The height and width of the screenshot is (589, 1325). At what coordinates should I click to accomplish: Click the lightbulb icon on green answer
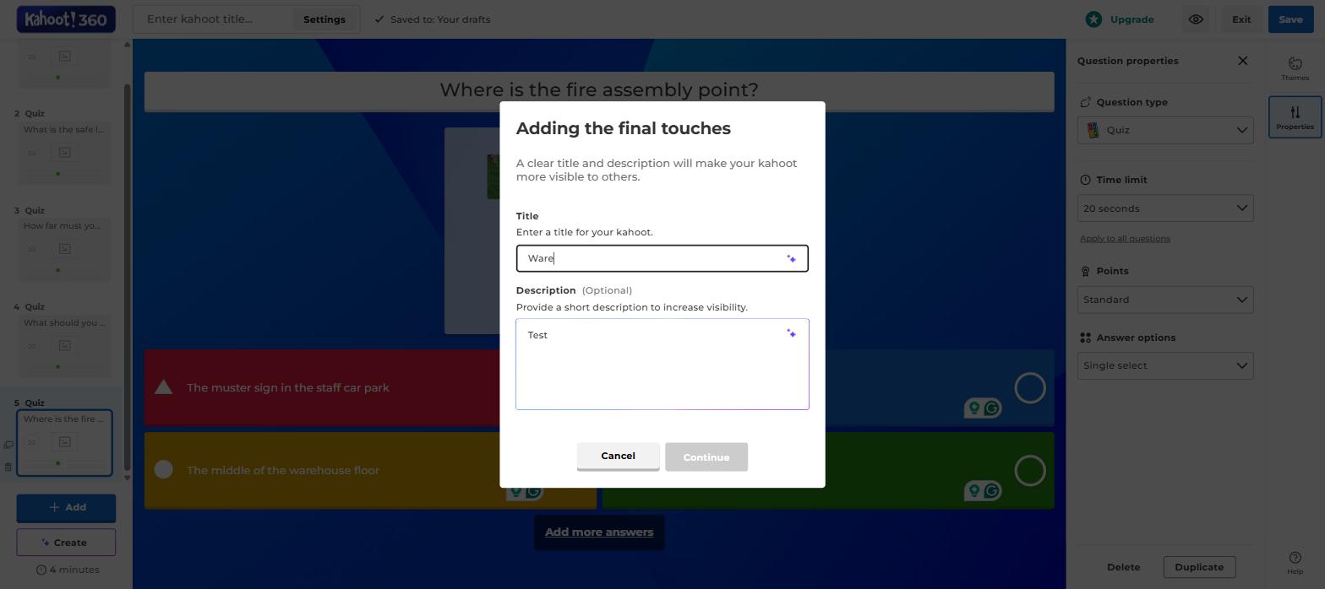973,490
